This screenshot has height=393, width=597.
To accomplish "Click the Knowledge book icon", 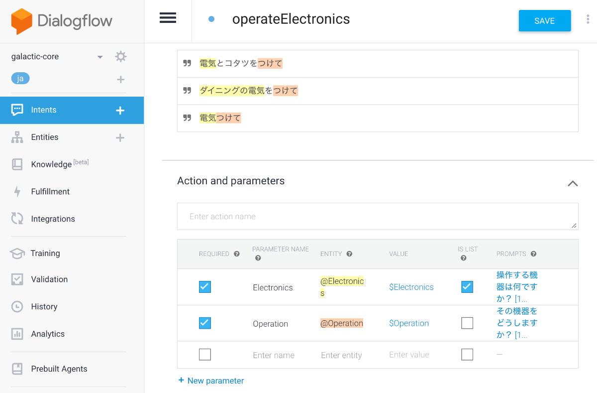I will coord(17,164).
